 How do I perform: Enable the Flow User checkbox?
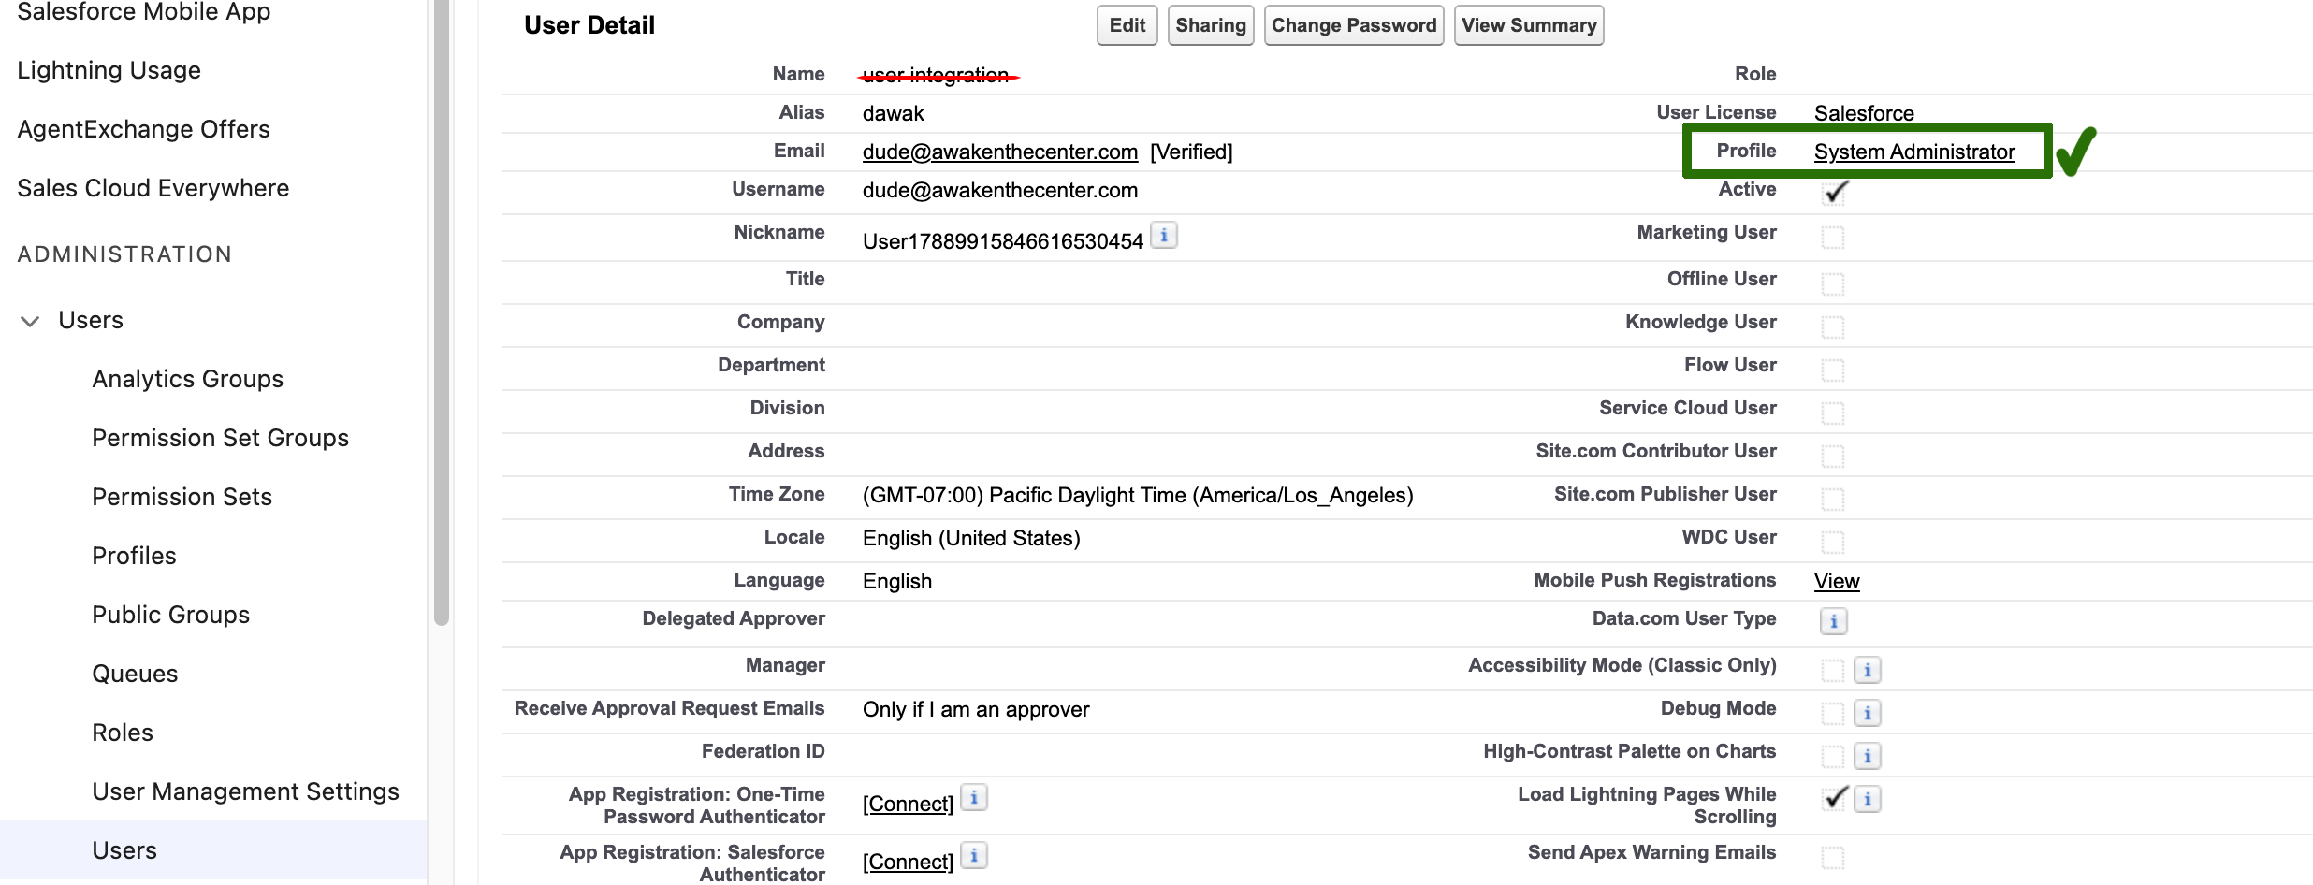[1833, 370]
